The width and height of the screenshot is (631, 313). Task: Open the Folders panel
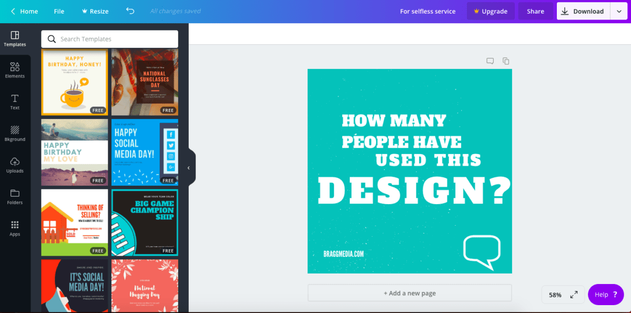[15, 197]
